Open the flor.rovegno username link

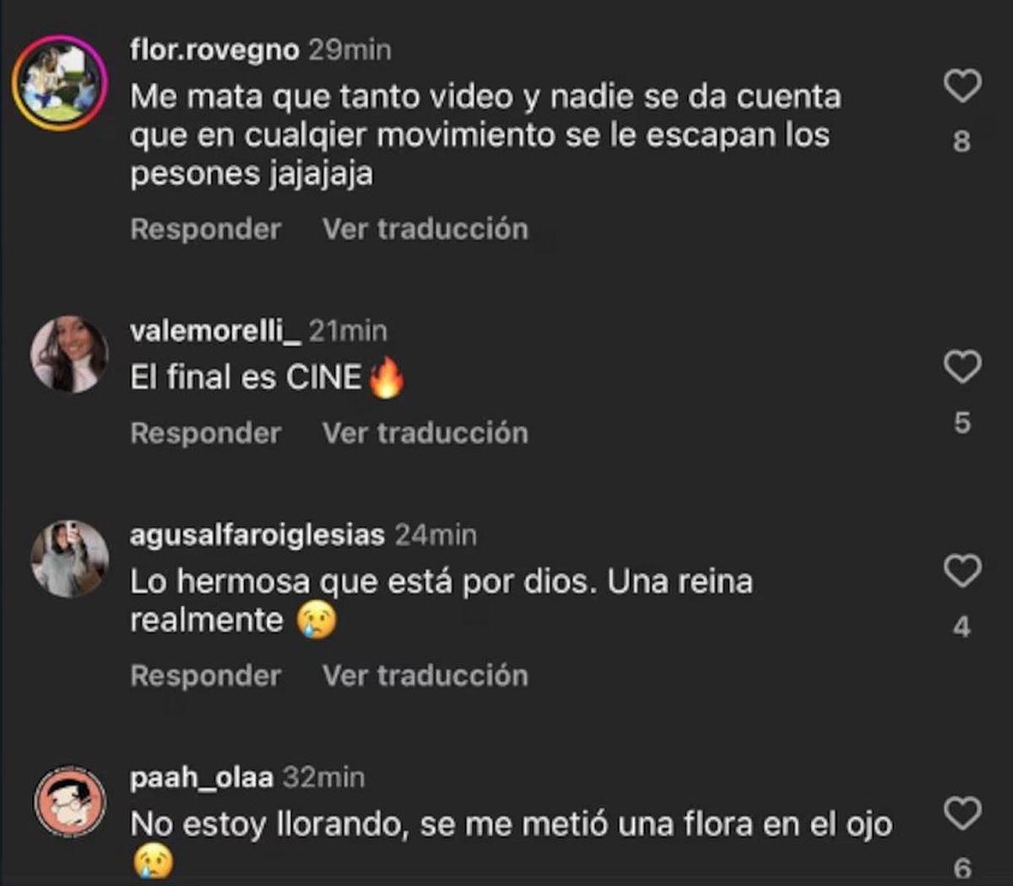[x=214, y=50]
